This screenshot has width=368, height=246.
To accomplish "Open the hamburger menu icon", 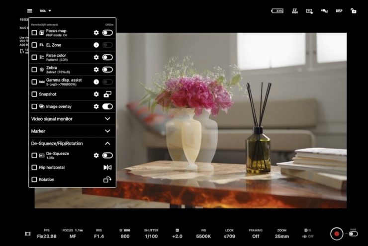I will click(29, 11).
